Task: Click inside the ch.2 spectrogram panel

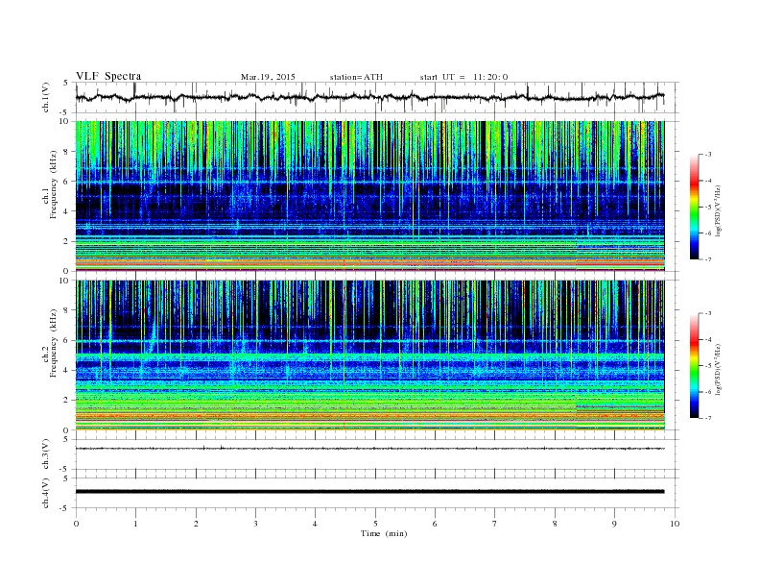Action: (369, 355)
